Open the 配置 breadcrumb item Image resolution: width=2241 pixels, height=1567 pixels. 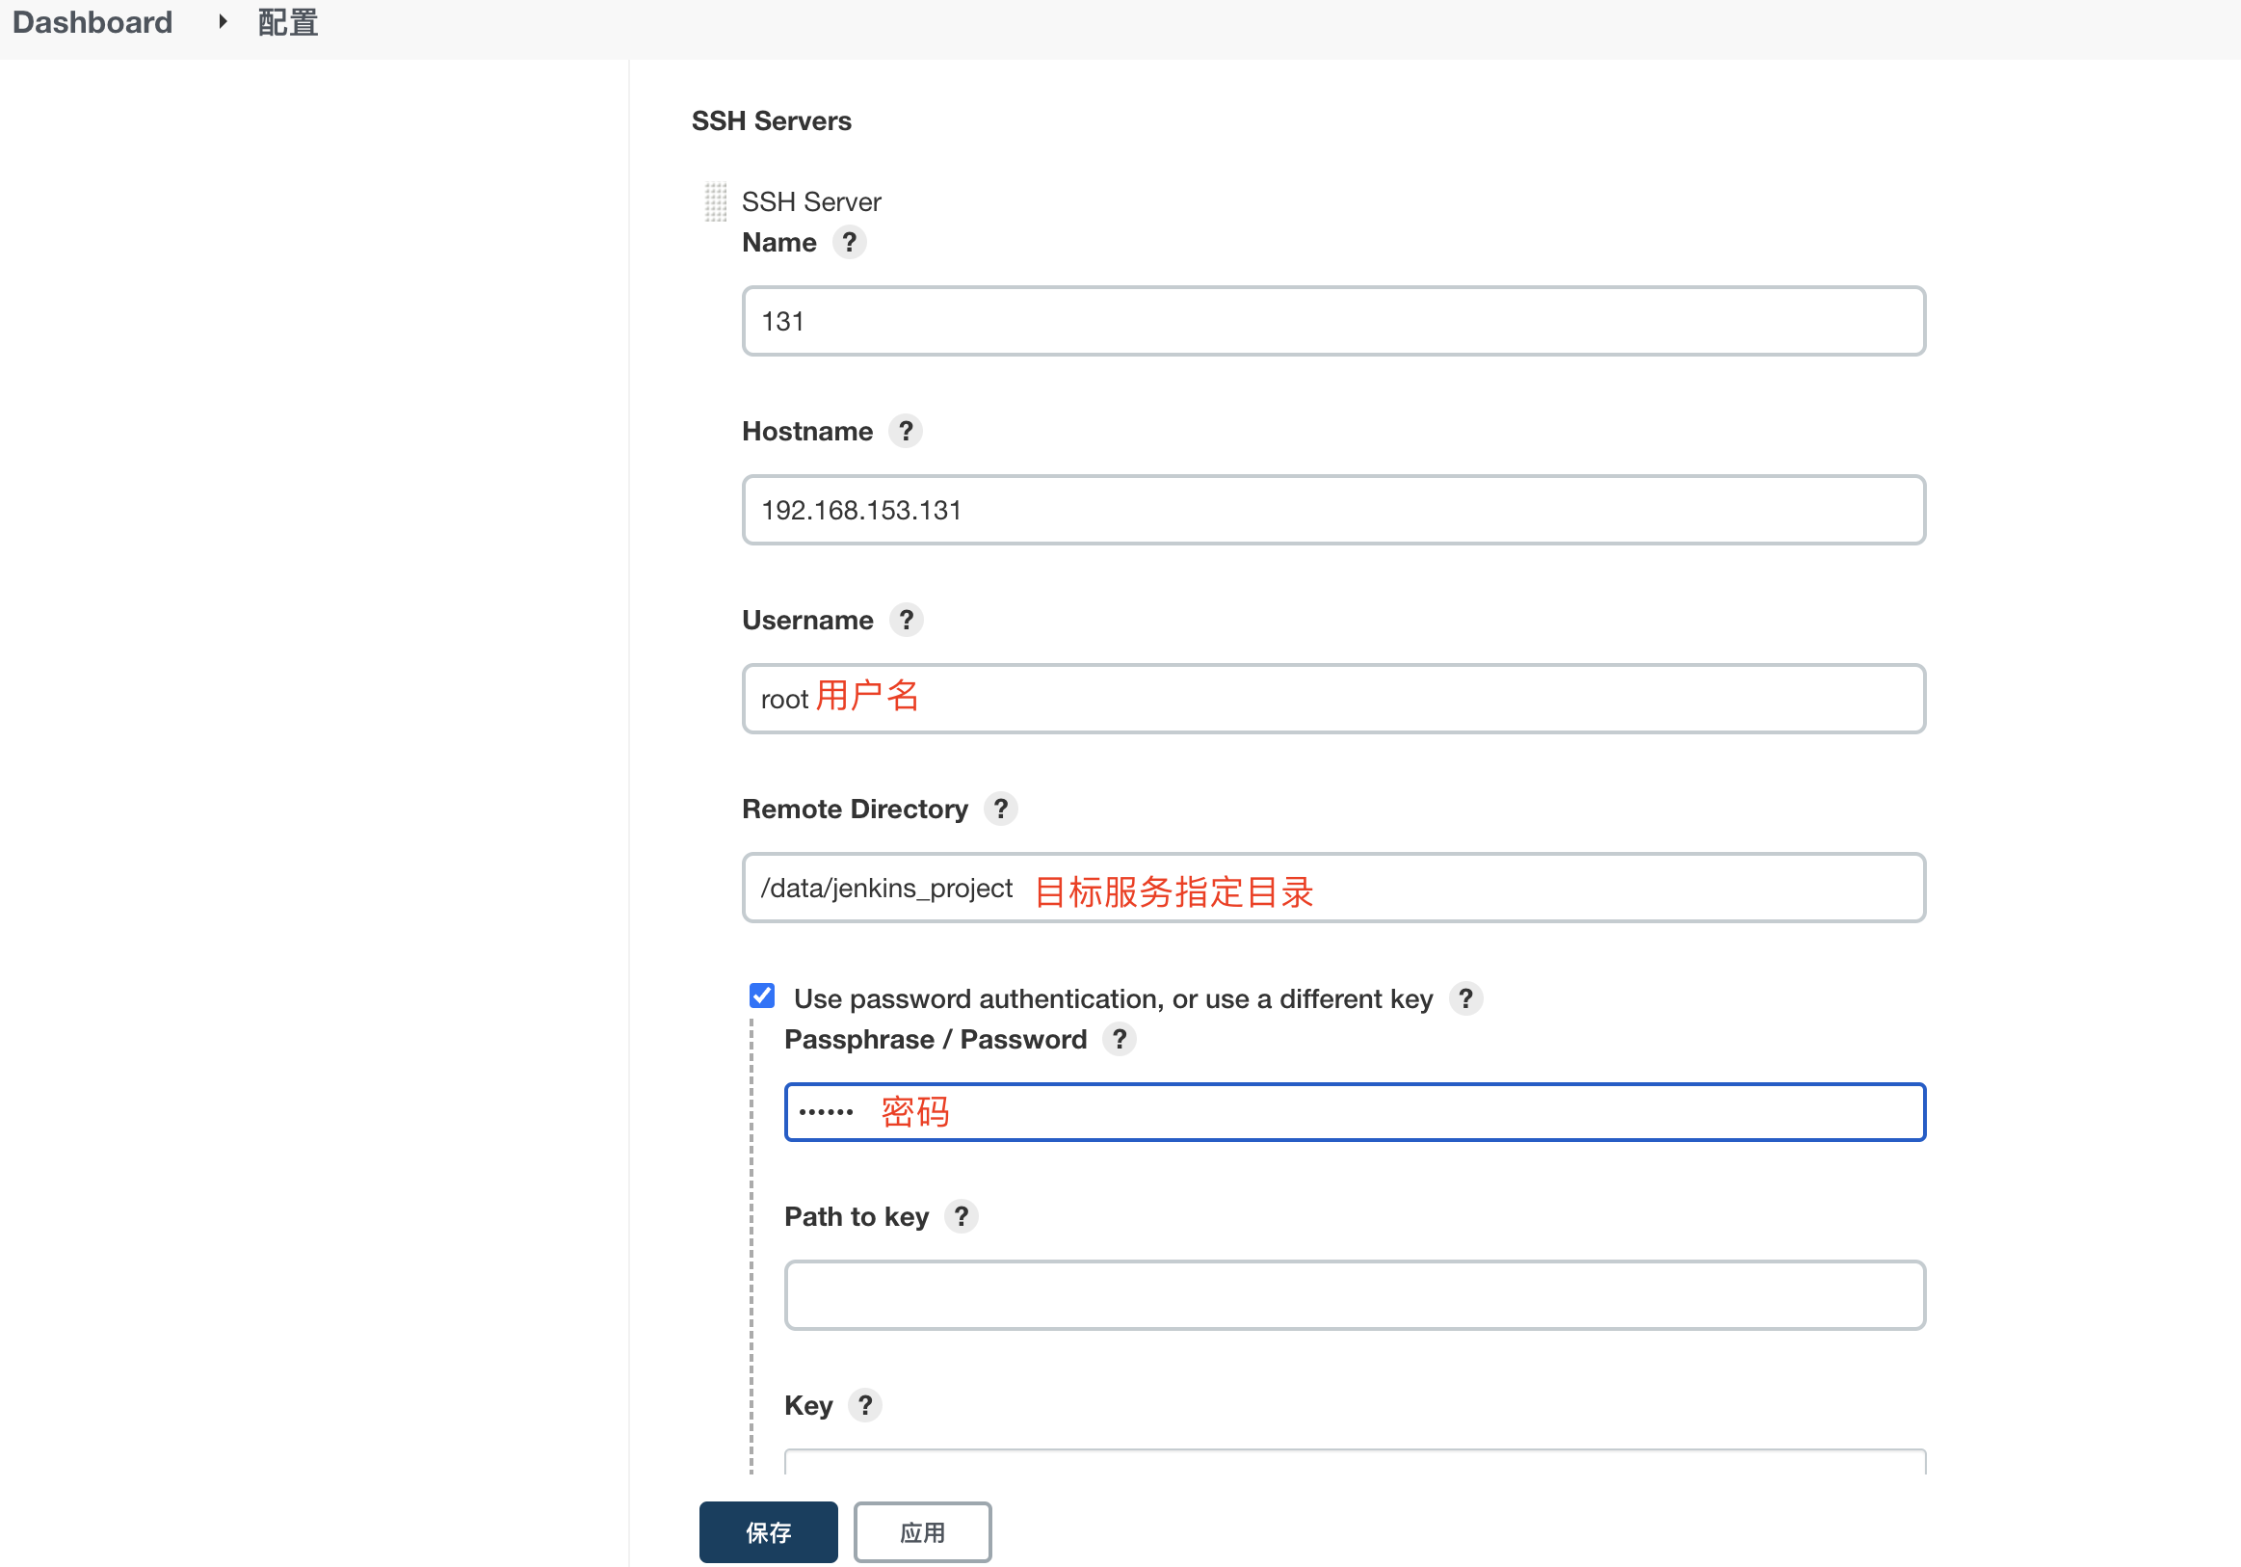[288, 21]
